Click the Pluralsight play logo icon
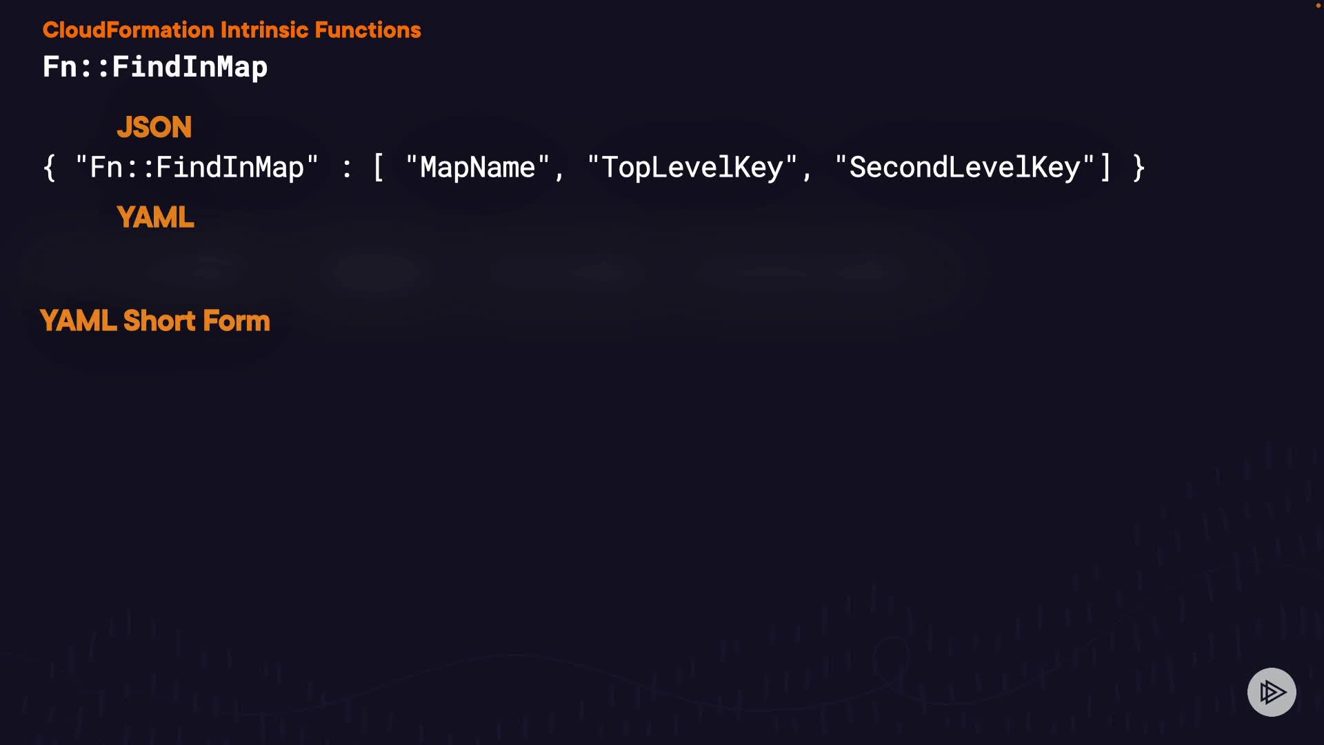This screenshot has width=1324, height=745. point(1272,692)
